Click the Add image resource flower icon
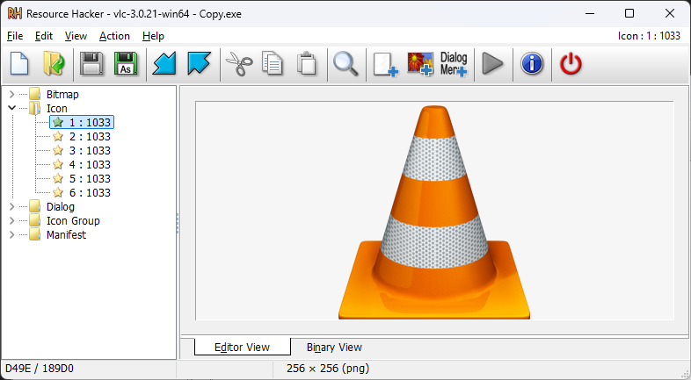 coord(419,64)
